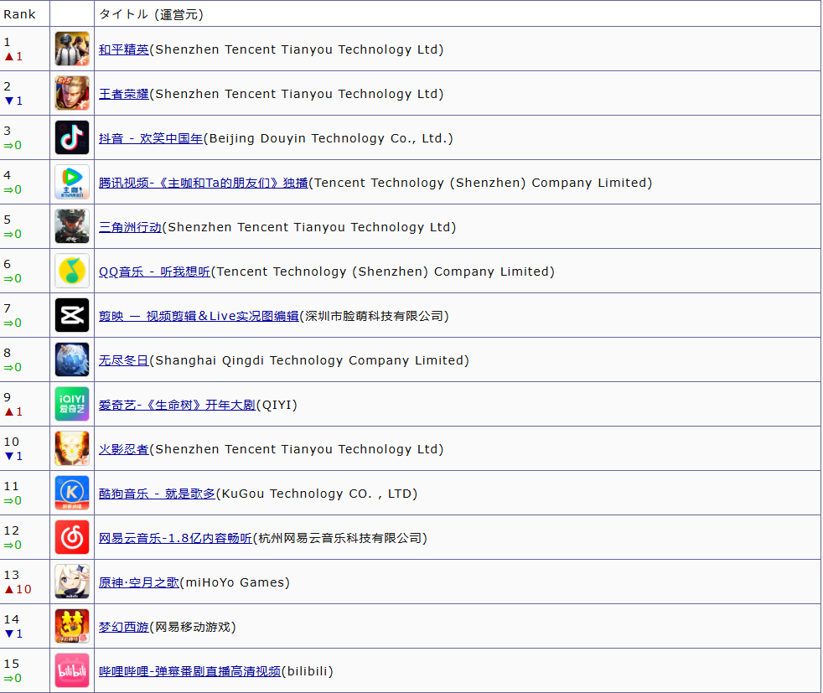The height and width of the screenshot is (693, 823).
Task: Open the 王者荣耀 title link
Action: tap(124, 94)
